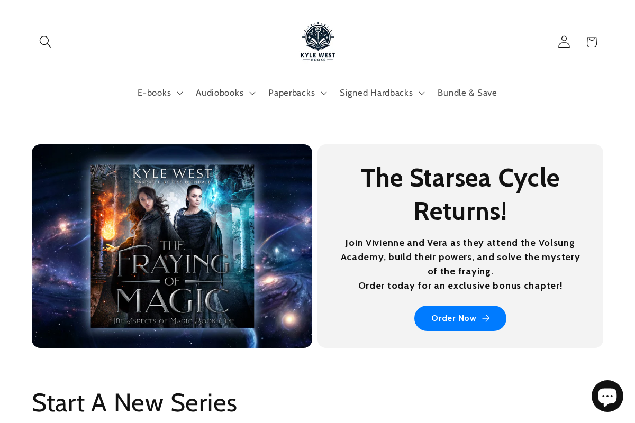
Task: Select the Signed Hardbacks menu label
Action: point(376,93)
